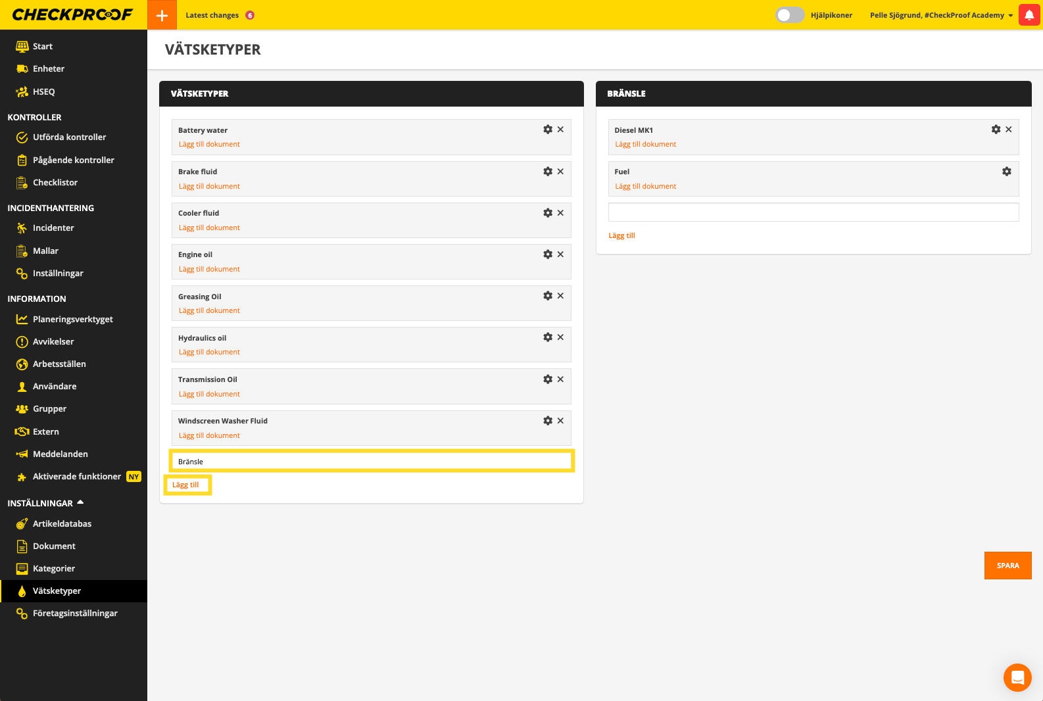Open settings gear for Battery water
This screenshot has height=701, width=1043.
tap(548, 130)
